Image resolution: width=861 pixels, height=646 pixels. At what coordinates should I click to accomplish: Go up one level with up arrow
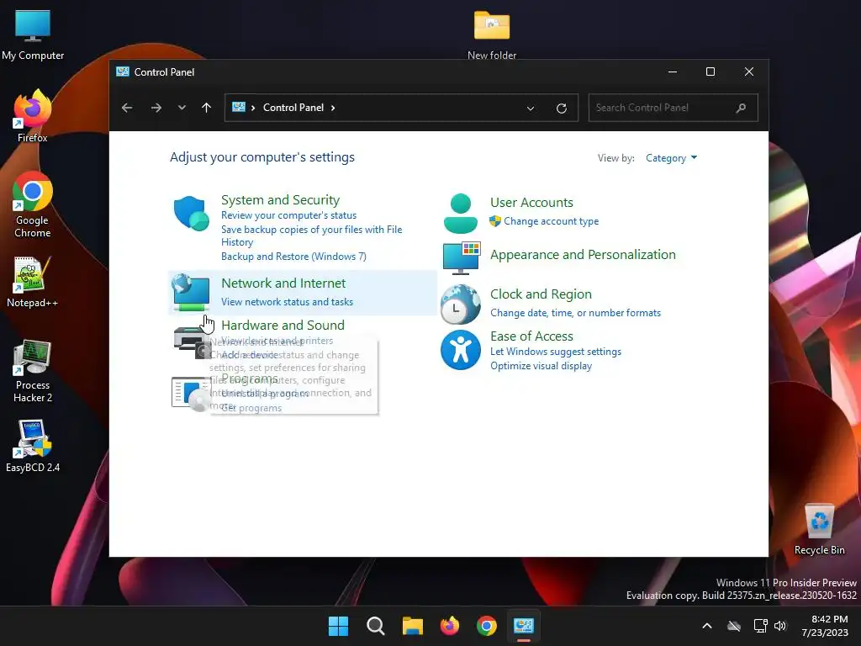(x=207, y=108)
